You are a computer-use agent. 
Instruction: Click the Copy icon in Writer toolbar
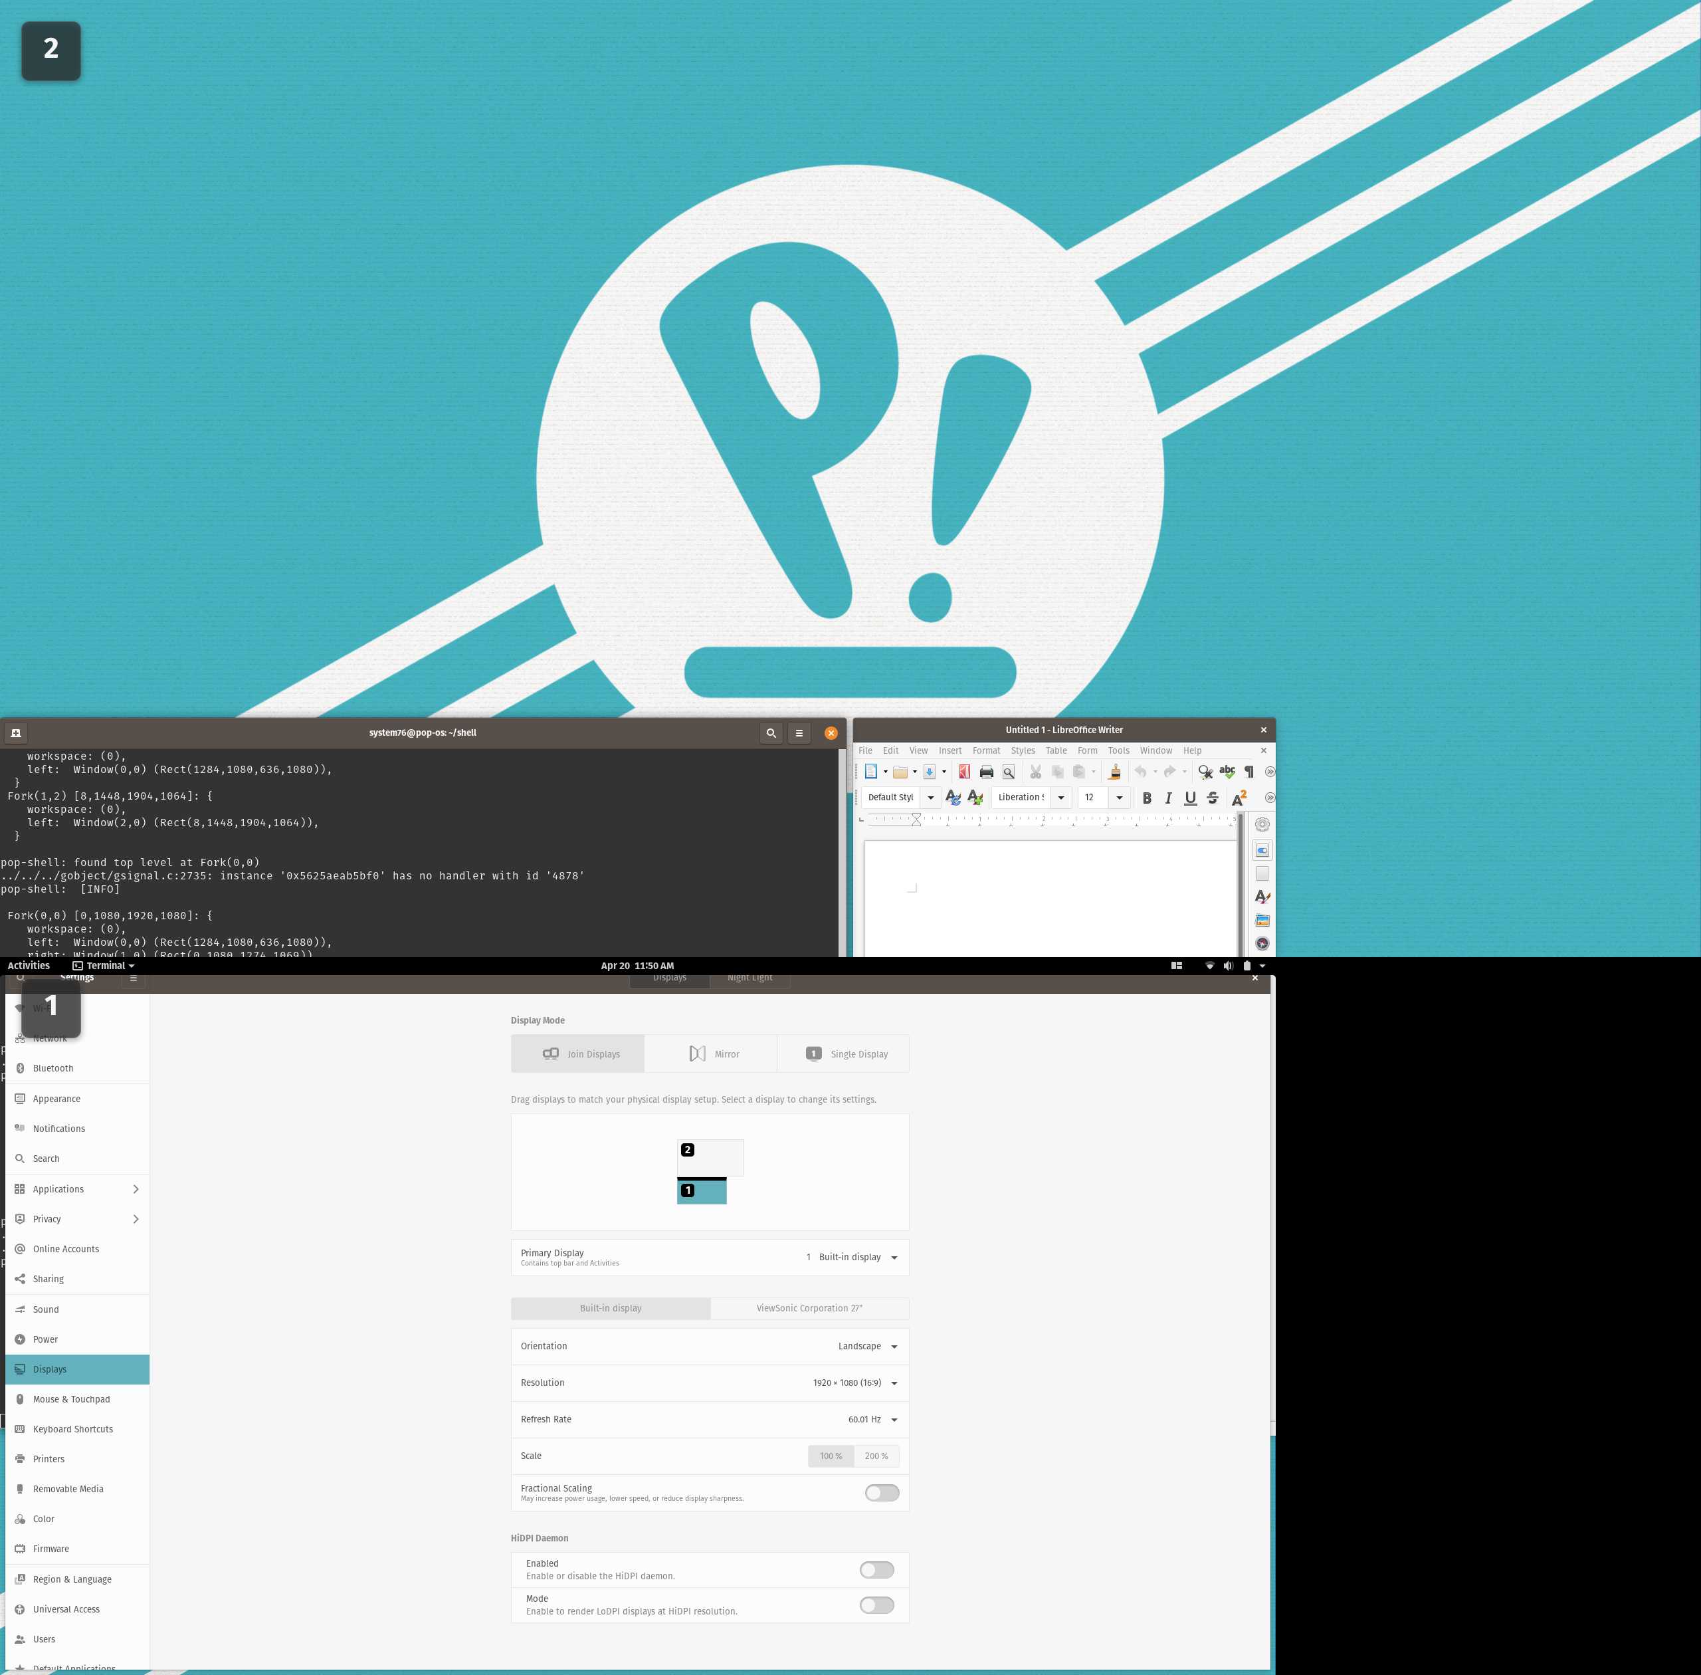[1057, 772]
